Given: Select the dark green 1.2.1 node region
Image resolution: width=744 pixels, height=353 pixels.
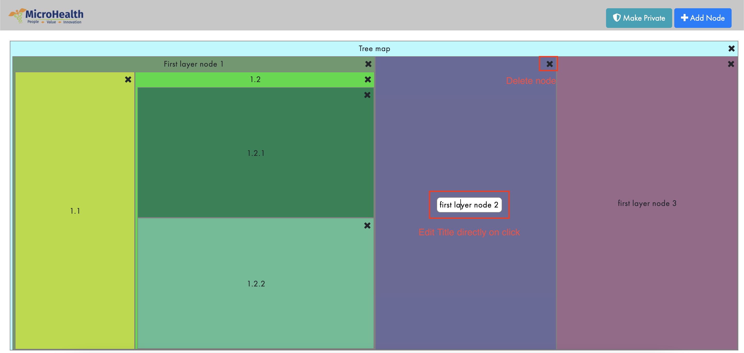Looking at the screenshot, I should point(255,153).
